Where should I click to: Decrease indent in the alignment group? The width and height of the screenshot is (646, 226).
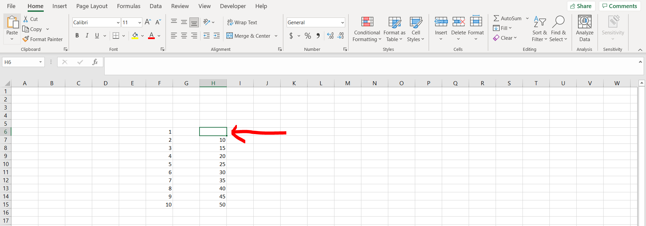click(x=207, y=35)
